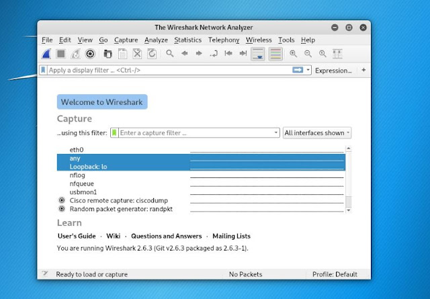Open display filter history dropdown arrow

(308, 70)
